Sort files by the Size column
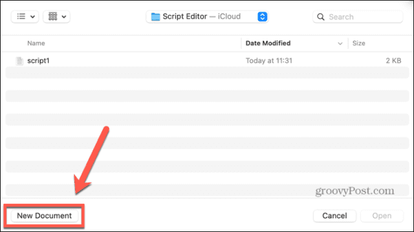The width and height of the screenshot is (414, 232). tap(359, 43)
